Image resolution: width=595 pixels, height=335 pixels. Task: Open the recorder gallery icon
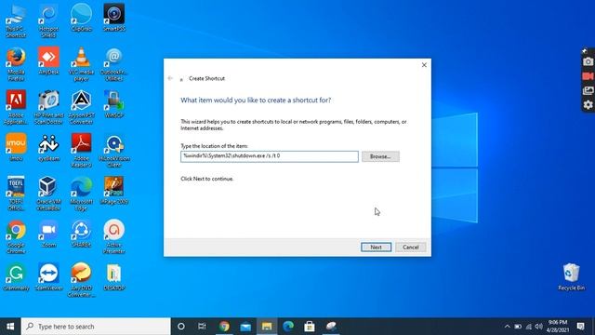[x=588, y=90]
